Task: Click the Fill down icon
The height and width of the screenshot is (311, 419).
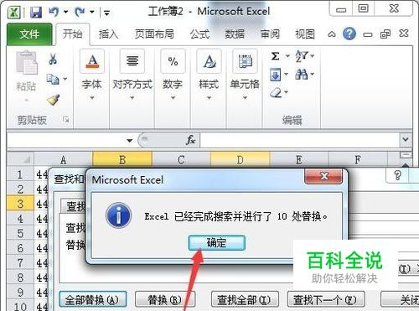Action: pos(276,75)
